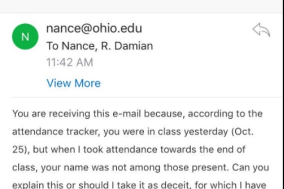Click the 11:42 AM timestamp
Screen dimensions: 284x189
70,62
